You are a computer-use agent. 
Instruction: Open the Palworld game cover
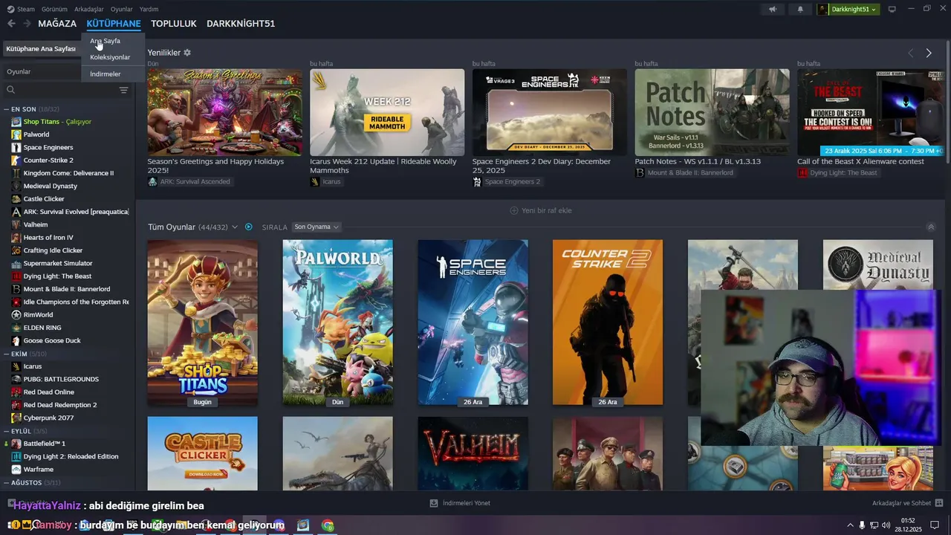337,322
